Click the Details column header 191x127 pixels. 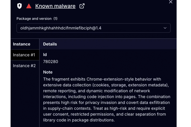pos(50,44)
